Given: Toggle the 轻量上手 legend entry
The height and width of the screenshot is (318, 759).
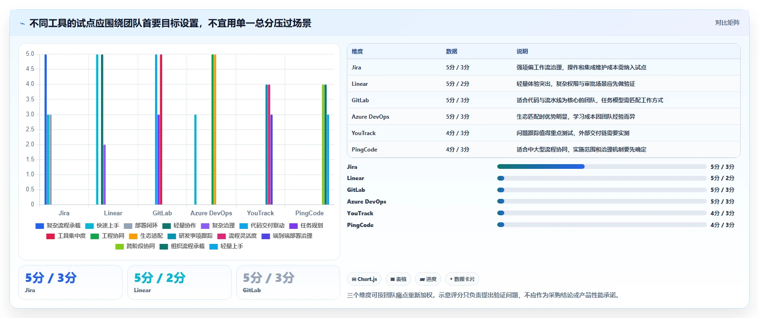Looking at the screenshot, I should tap(226, 246).
